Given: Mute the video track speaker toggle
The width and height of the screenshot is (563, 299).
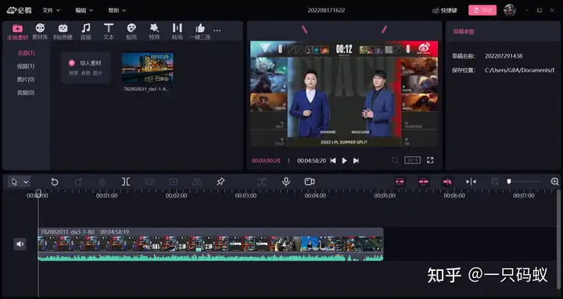Looking at the screenshot, I should coord(20,244).
